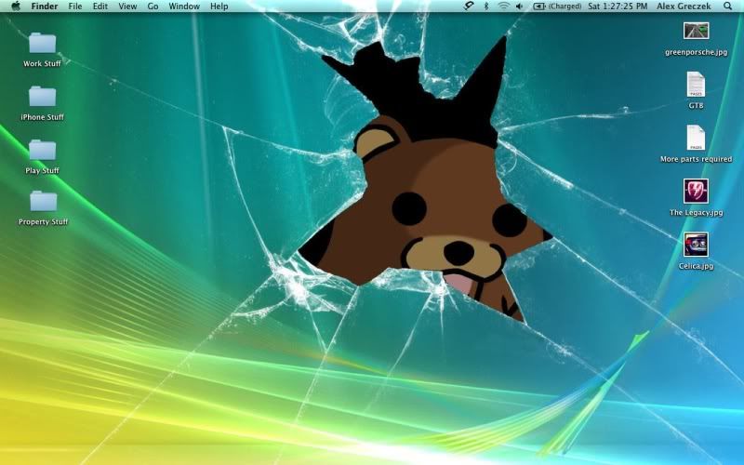Open Spotlight search magnifier icon
The image size is (744, 465).
pyautogui.click(x=728, y=7)
